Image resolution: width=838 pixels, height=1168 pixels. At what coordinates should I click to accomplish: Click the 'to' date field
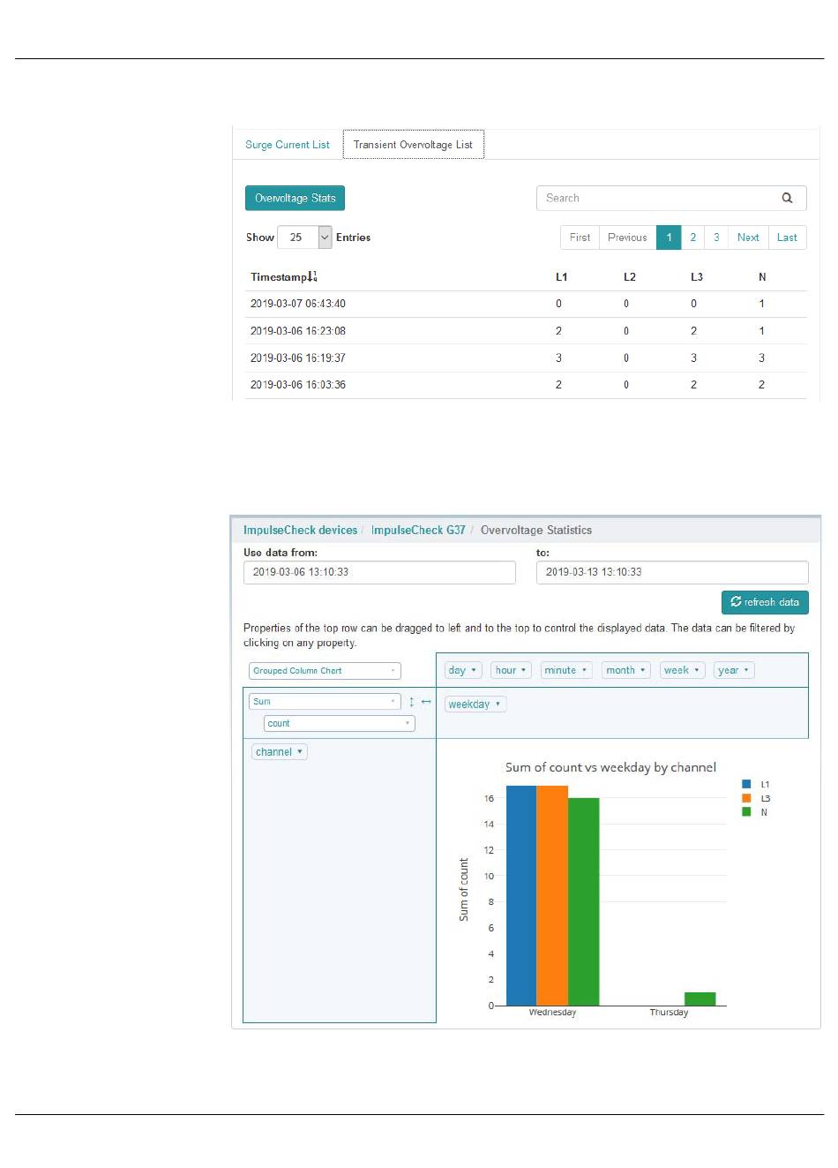pyautogui.click(x=672, y=572)
